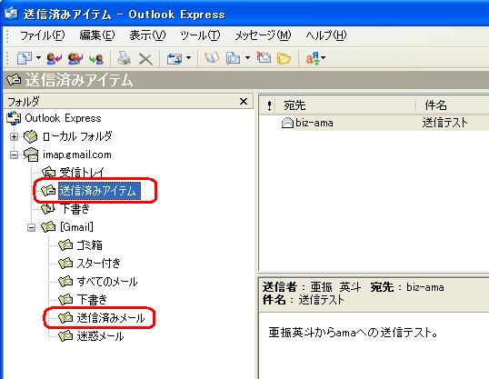The width and height of the screenshot is (489, 379).
Task: Select the Outlook Express root node
Action: pos(63,118)
